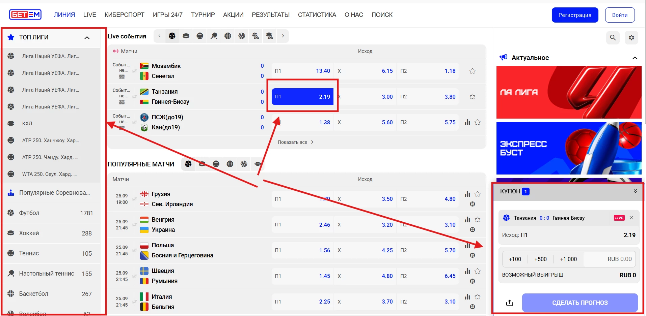646x316 pixels.
Task: Collapse the КУПОН panel chevron
Action: pos(635,191)
